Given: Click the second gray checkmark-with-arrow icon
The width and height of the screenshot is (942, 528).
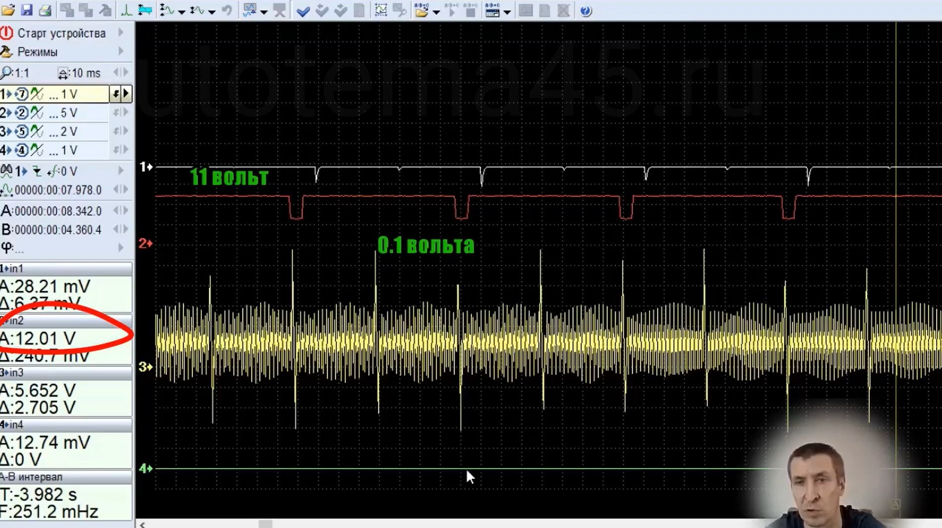Looking at the screenshot, I should click(x=340, y=10).
